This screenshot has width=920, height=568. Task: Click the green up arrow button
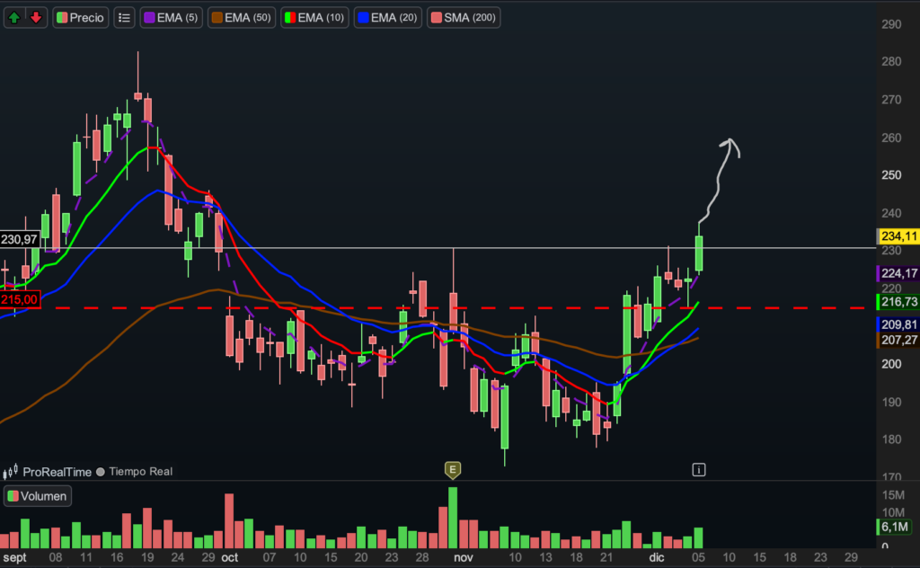click(15, 17)
